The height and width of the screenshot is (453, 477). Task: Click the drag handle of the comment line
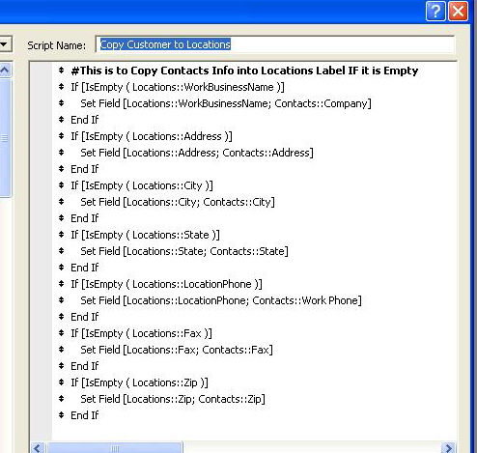pyautogui.click(x=62, y=71)
